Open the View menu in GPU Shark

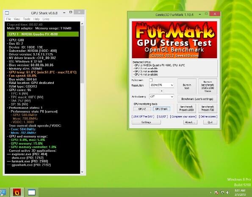click(17, 19)
